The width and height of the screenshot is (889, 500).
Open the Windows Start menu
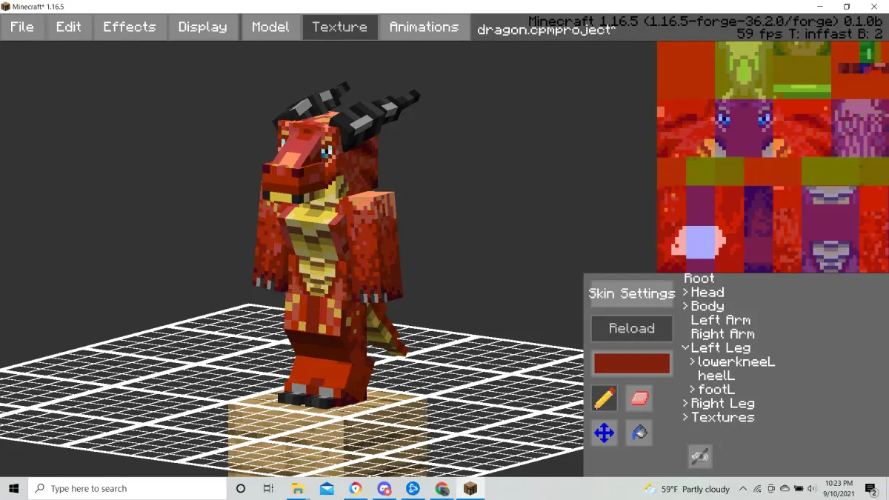pos(14,489)
